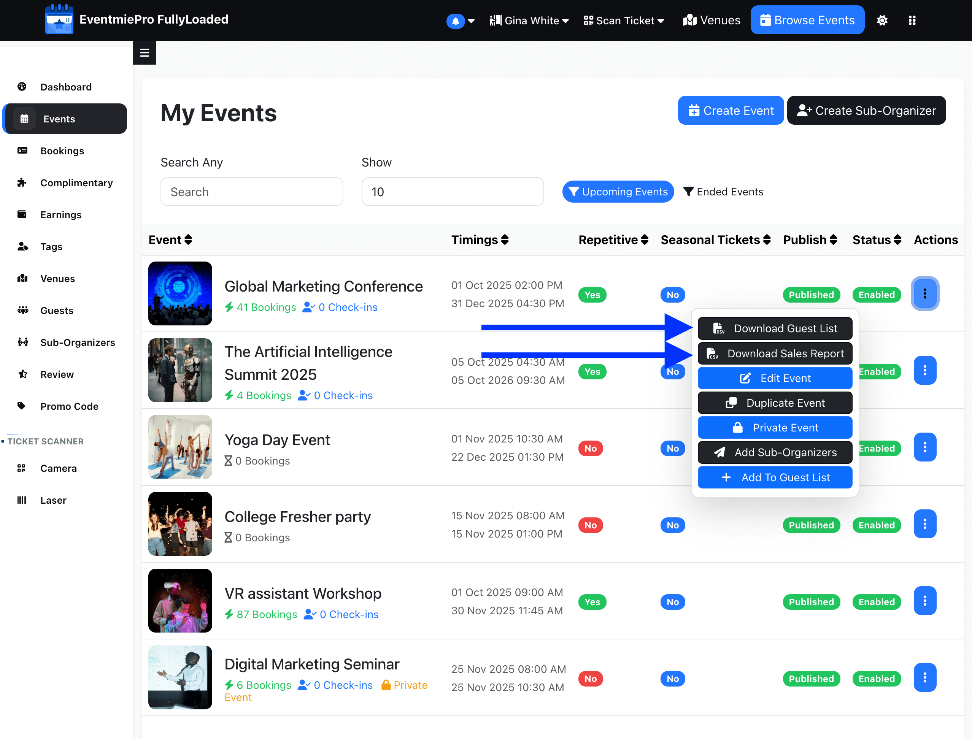The image size is (972, 739).
Task: Click the Create Sub-Organizer button
Action: [x=866, y=110]
